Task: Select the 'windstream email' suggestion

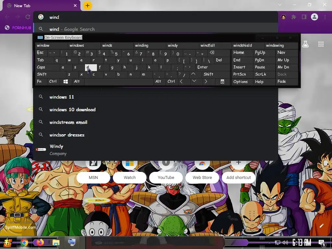Action: click(x=156, y=122)
